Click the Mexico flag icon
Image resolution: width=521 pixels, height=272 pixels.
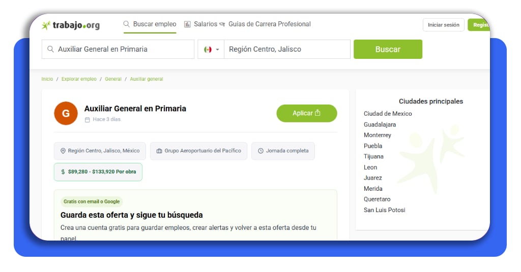pyautogui.click(x=208, y=49)
